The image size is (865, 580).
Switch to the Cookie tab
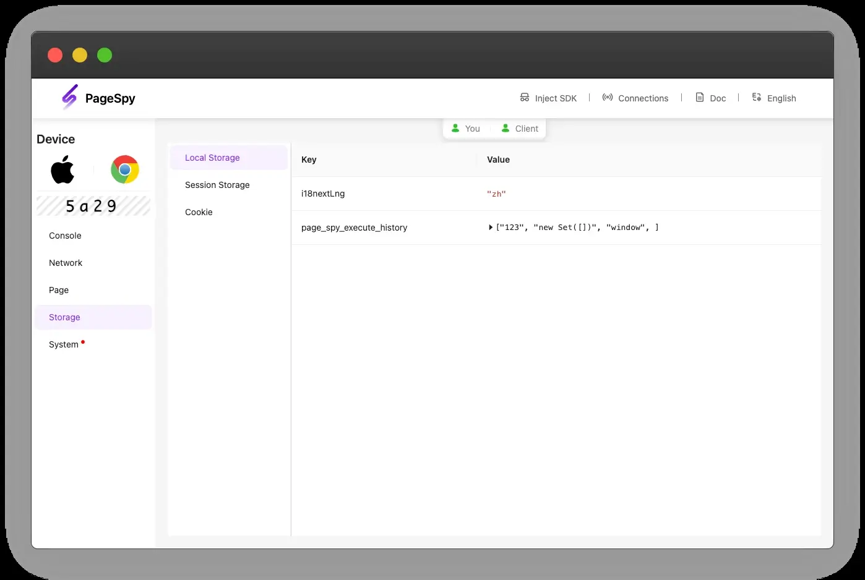229,212
